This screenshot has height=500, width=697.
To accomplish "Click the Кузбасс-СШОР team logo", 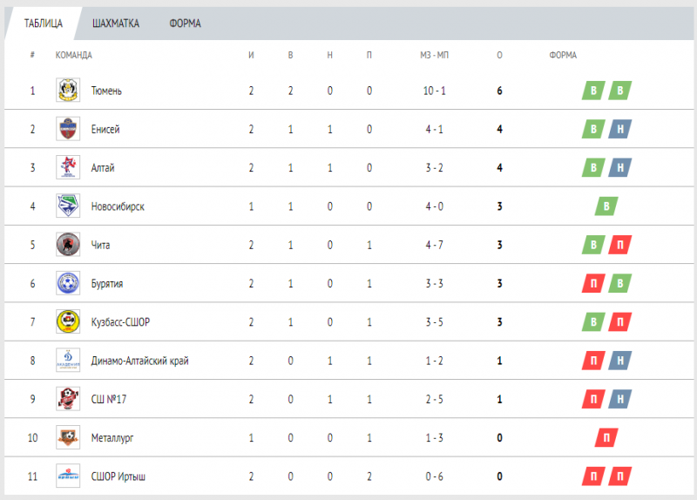I will click(x=67, y=322).
